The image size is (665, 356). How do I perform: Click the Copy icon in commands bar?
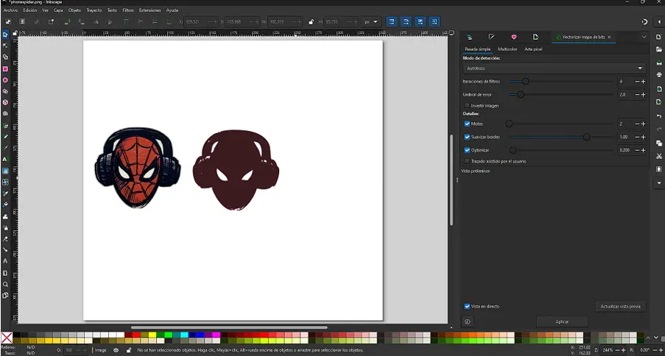(x=658, y=143)
